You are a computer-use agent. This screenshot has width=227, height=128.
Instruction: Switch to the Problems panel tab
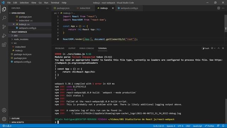(60, 48)
